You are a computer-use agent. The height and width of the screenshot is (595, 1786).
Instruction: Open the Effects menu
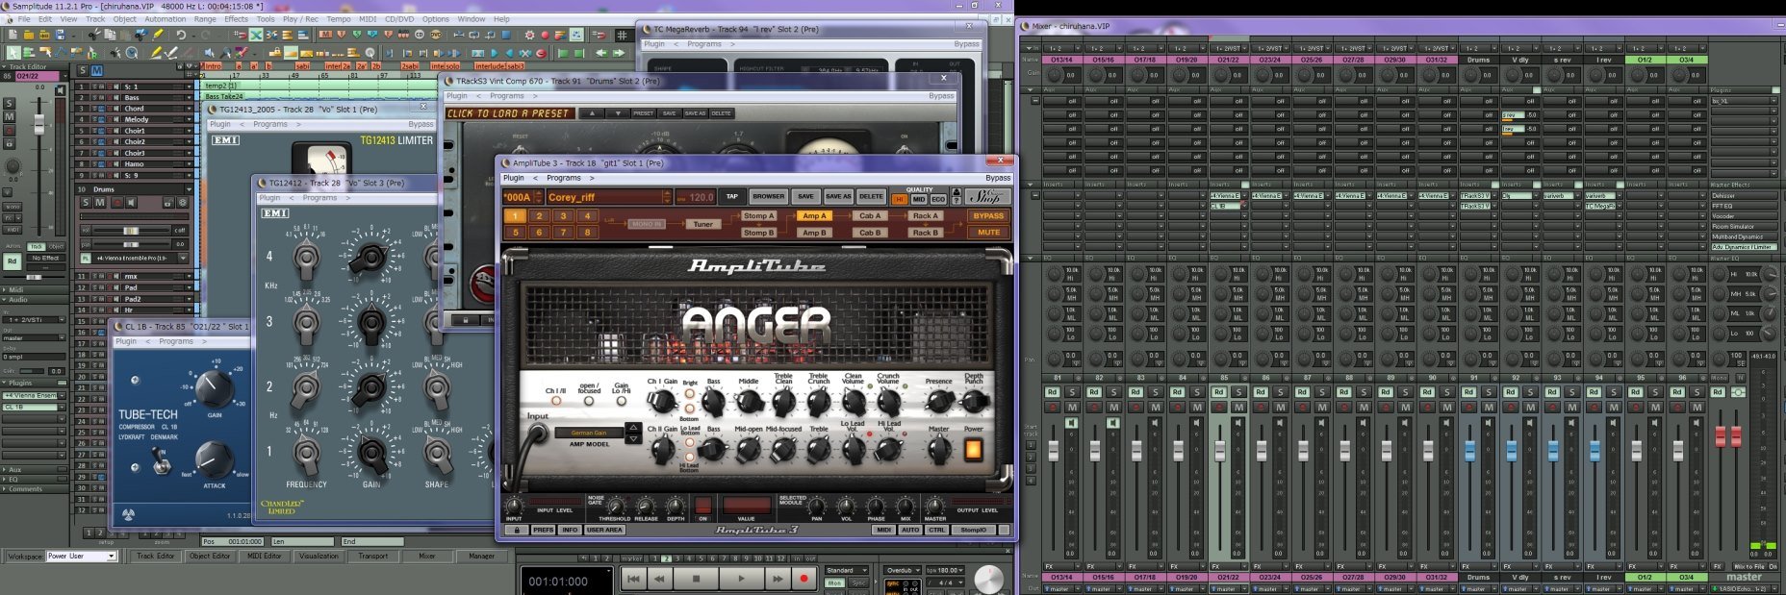point(236,19)
